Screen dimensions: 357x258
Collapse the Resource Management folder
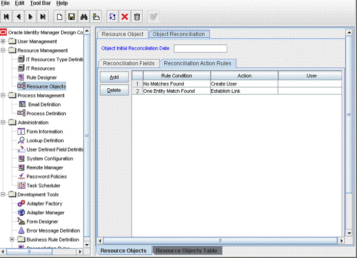3,50
